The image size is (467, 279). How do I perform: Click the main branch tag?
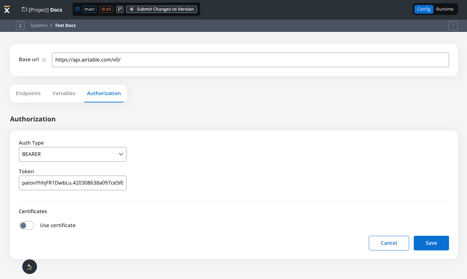(x=90, y=9)
